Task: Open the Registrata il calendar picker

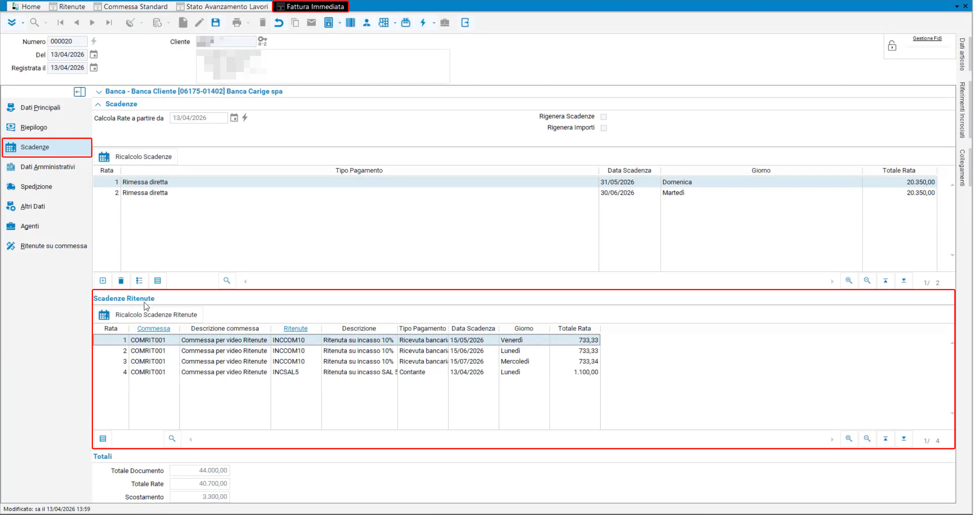Action: coord(94,68)
